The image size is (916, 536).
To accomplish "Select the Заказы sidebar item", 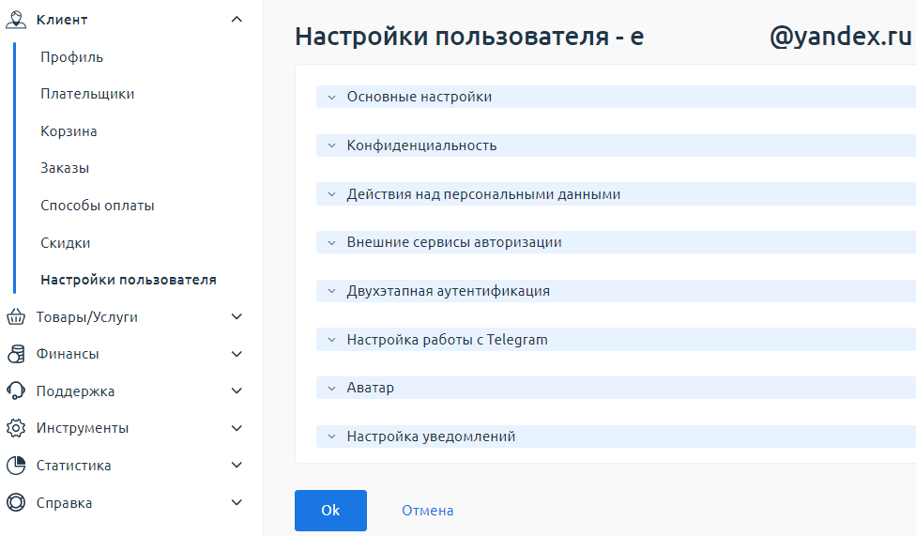I will [65, 168].
